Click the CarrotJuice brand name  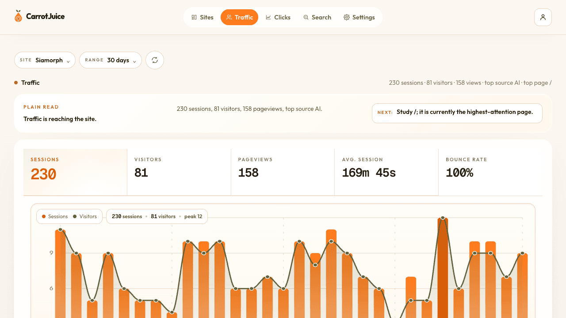click(x=45, y=16)
